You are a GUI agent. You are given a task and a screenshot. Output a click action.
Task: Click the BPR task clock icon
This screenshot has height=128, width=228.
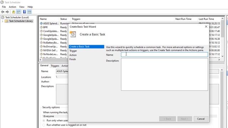(41, 27)
